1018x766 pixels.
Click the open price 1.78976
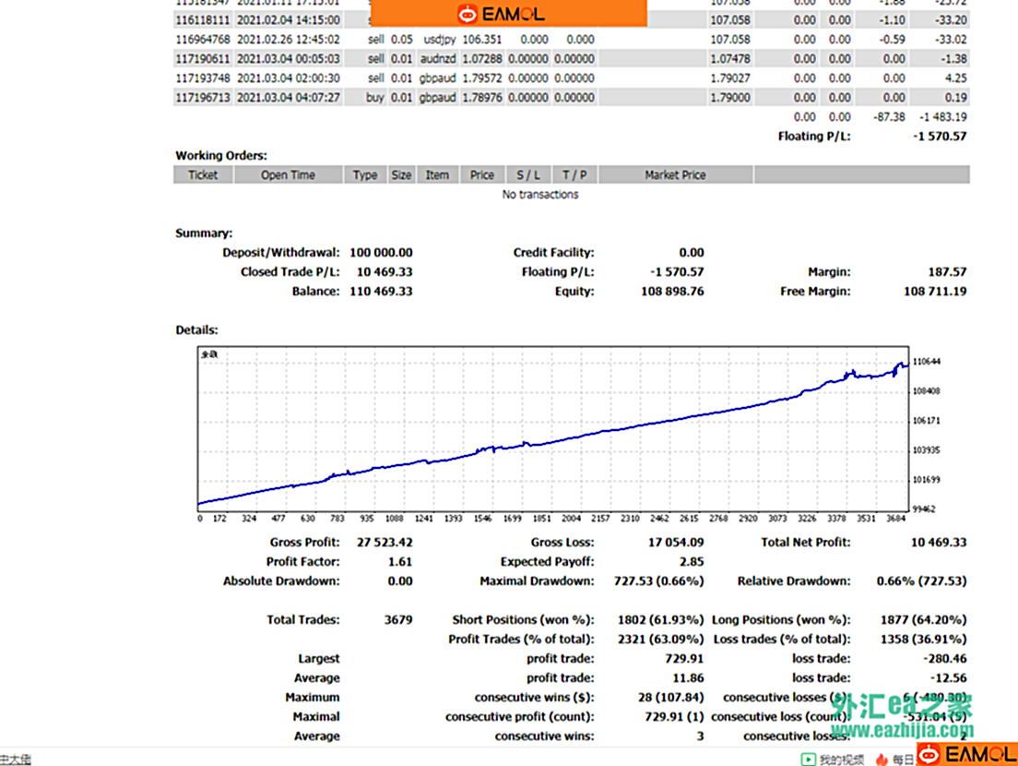tap(481, 98)
